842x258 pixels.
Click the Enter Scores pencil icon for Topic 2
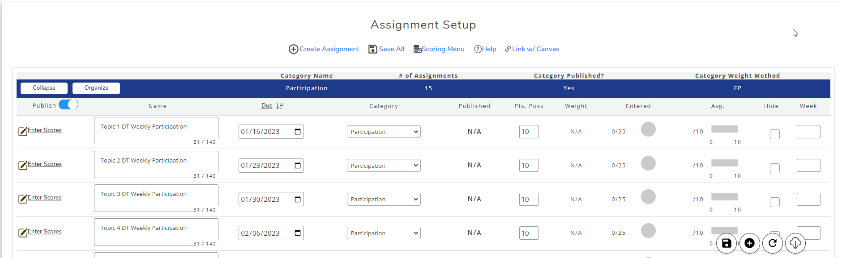[23, 165]
